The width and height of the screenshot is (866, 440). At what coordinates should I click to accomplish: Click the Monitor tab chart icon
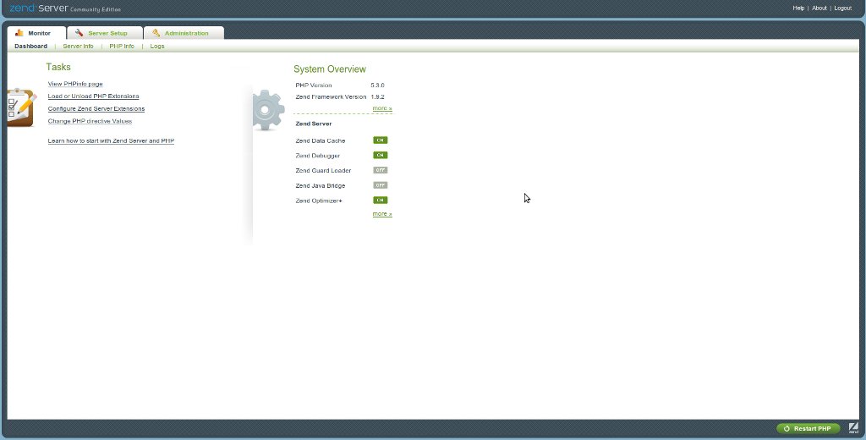(x=19, y=33)
